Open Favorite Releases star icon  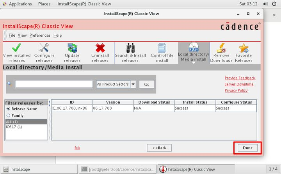click(x=244, y=48)
